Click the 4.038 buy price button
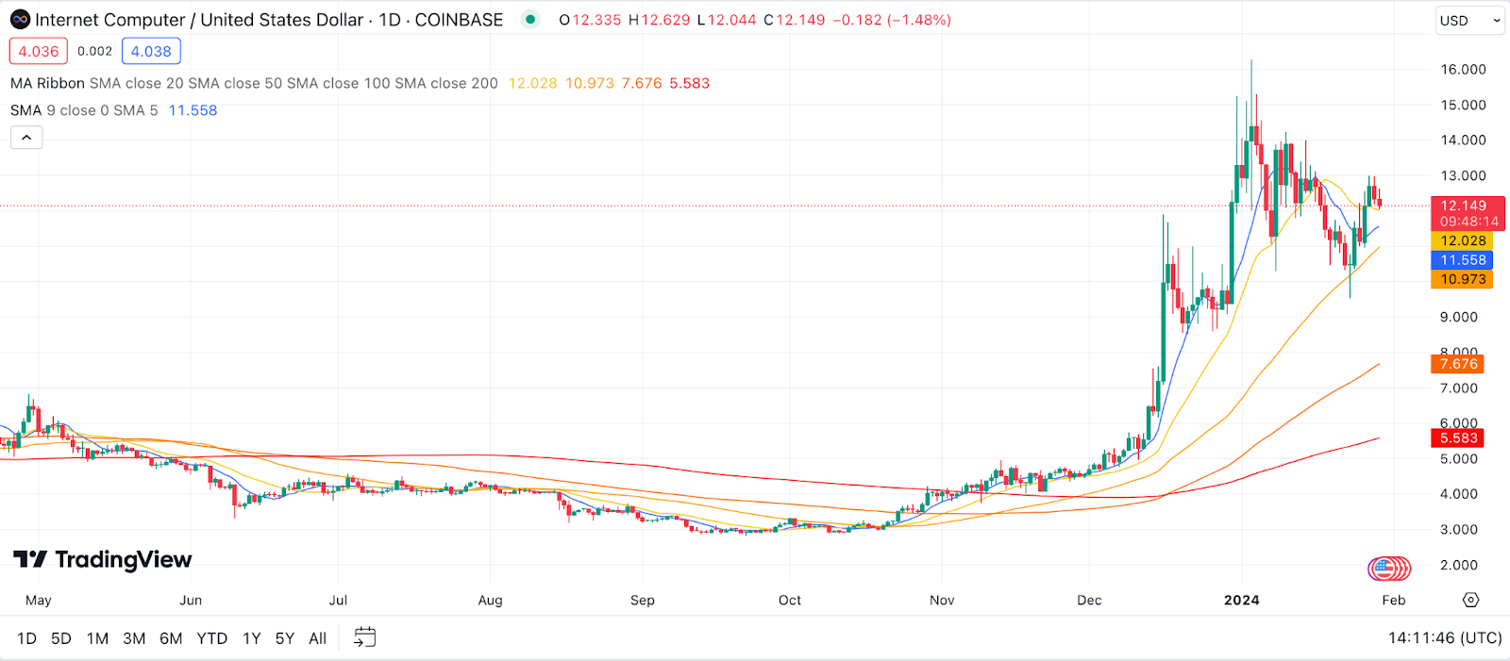This screenshot has width=1510, height=661. coord(151,51)
